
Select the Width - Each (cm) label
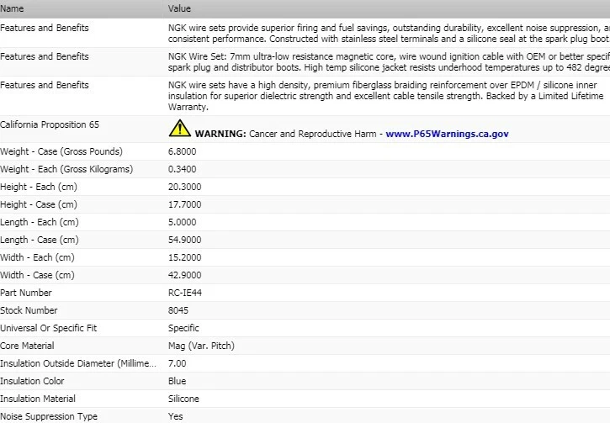click(37, 257)
